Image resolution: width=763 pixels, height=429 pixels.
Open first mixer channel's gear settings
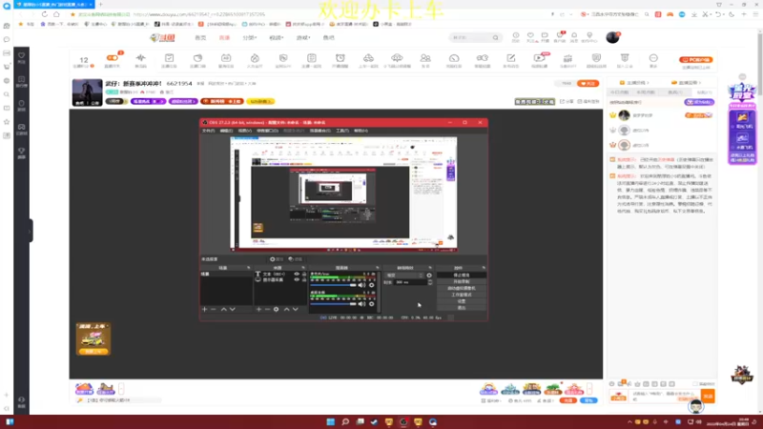coord(371,285)
